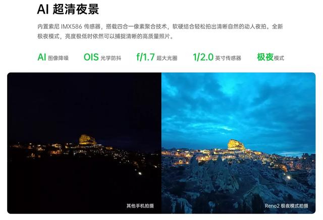Open the 极夜模式 feature label
The width and height of the screenshot is (323, 220).
pos(271,57)
